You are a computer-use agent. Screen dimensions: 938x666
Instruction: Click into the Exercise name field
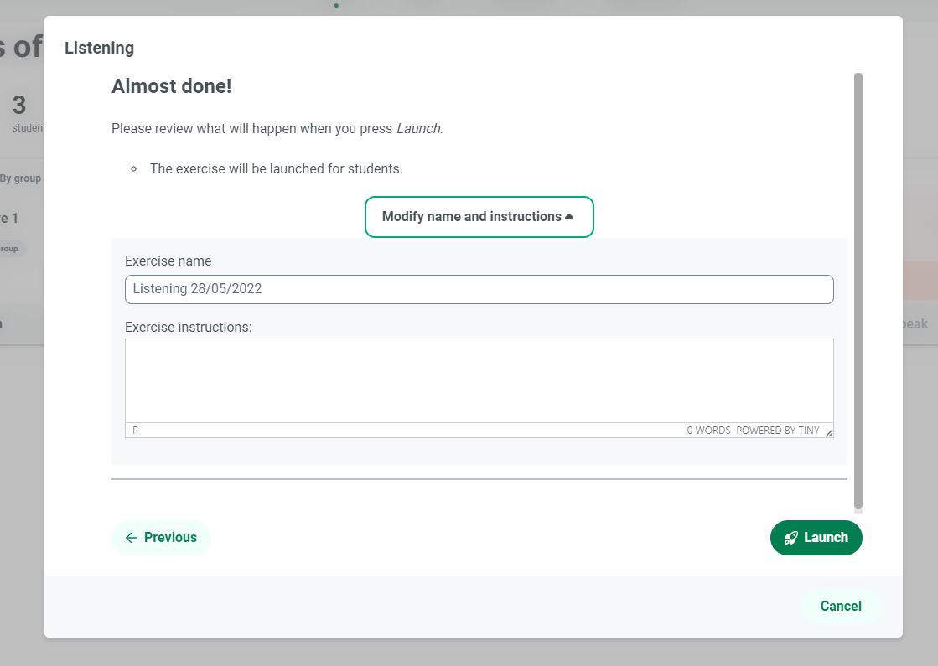479,289
